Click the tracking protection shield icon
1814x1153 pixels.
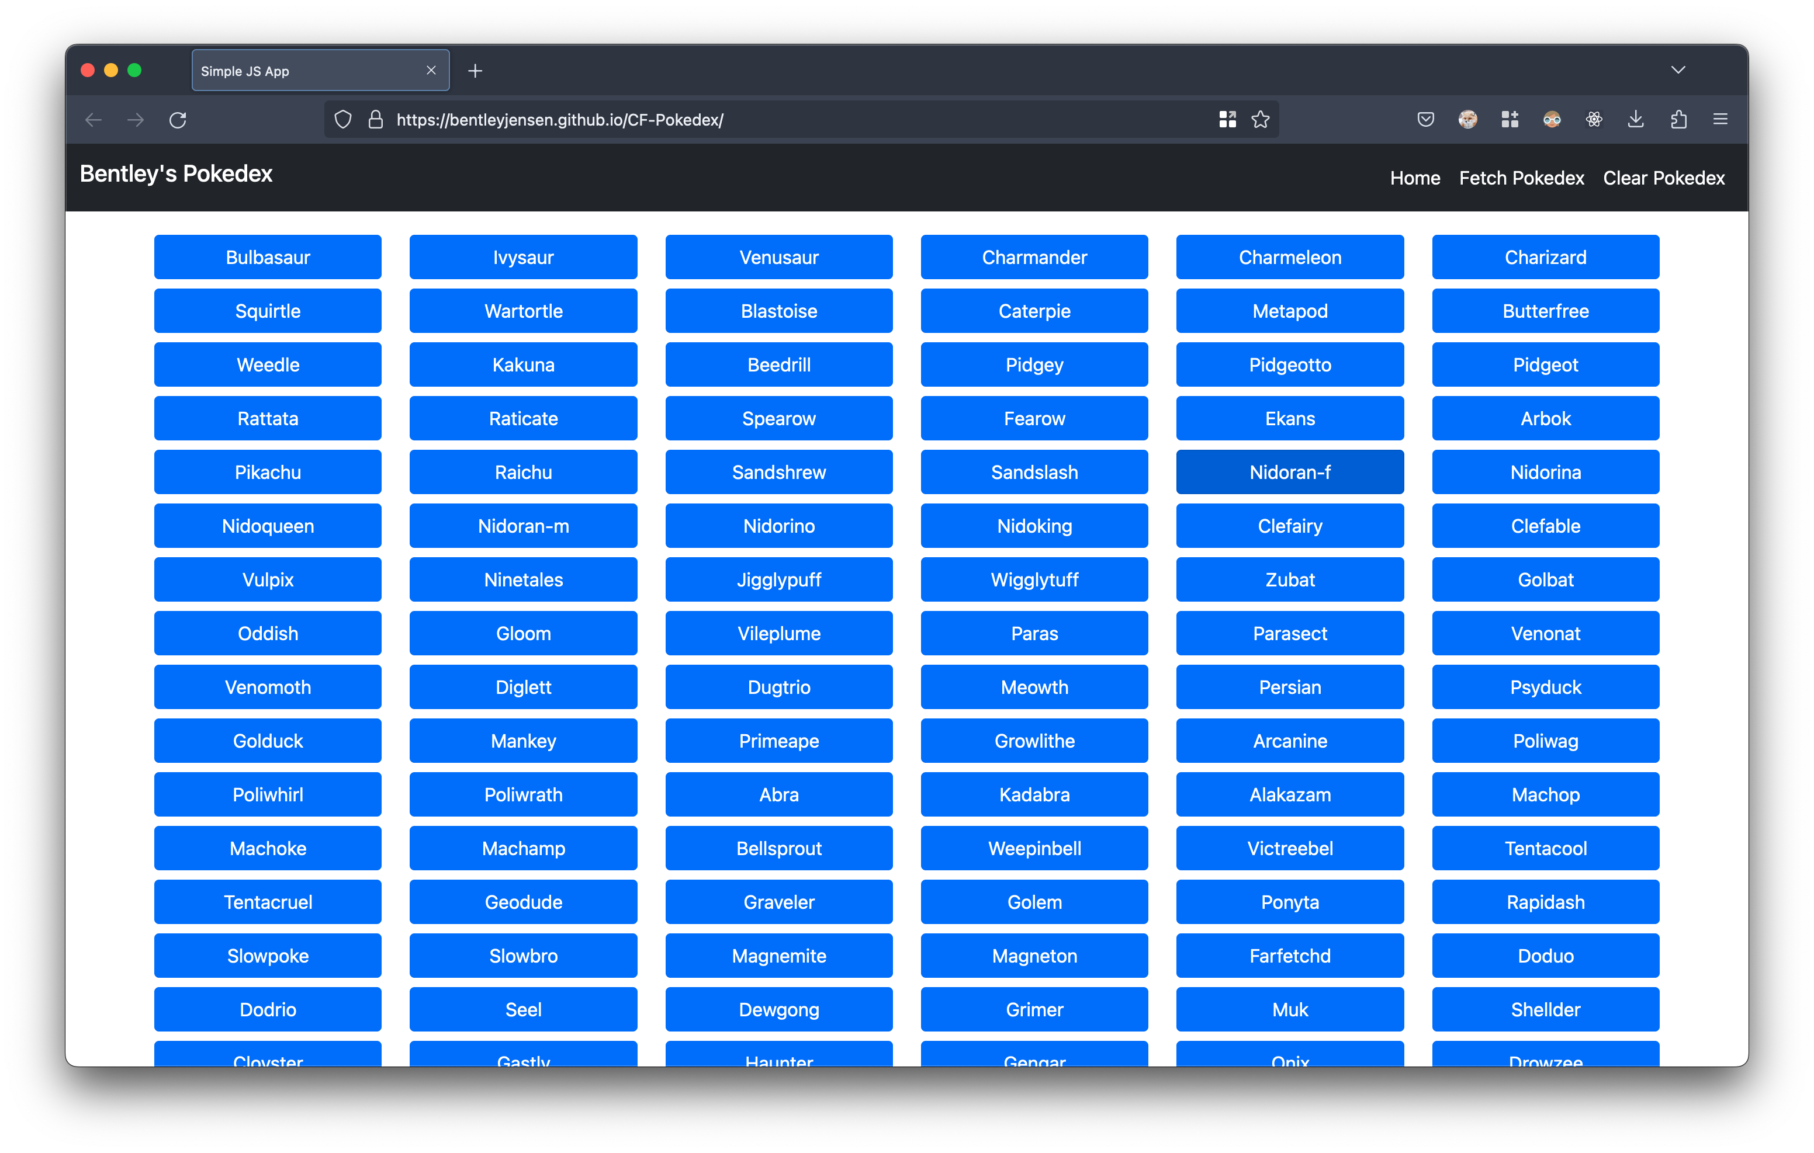tap(343, 120)
